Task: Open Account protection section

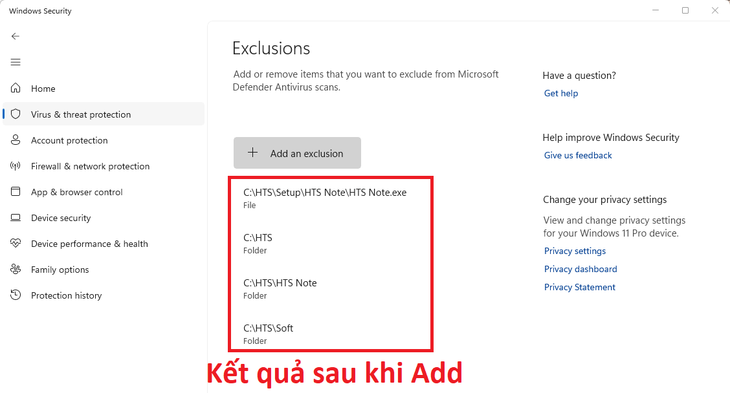Action: [x=104, y=140]
